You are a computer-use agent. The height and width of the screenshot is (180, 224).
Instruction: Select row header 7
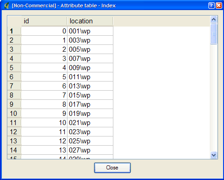[14, 86]
